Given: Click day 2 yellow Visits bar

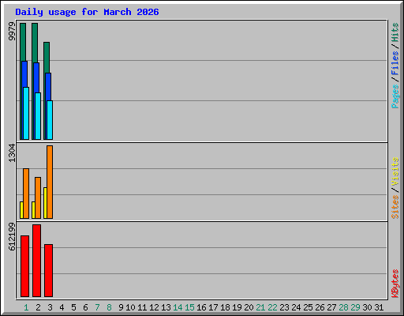Looking at the screenshot, I should pos(33,210).
